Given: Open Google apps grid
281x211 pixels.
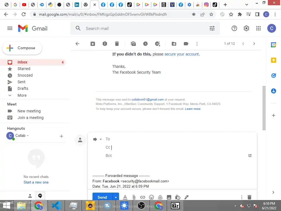Looking at the screenshot, I should click(258, 28).
